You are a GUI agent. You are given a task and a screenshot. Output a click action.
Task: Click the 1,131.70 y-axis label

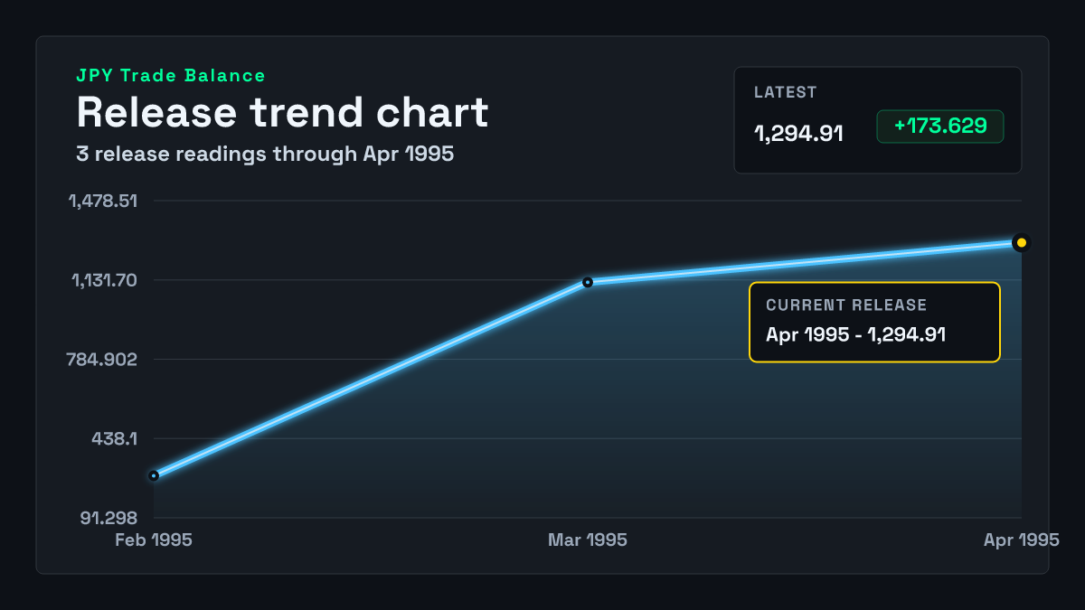point(104,280)
